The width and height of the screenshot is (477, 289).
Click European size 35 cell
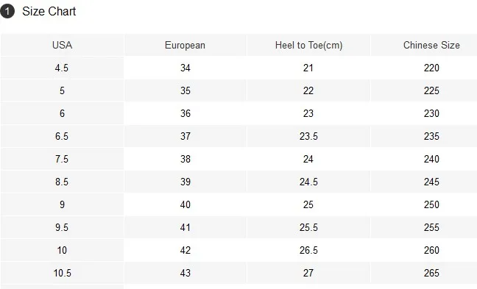point(185,90)
